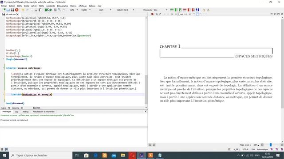Close the pfe vide.tex editor tab
This screenshot has height=159, width=284.
(x=18, y=14)
